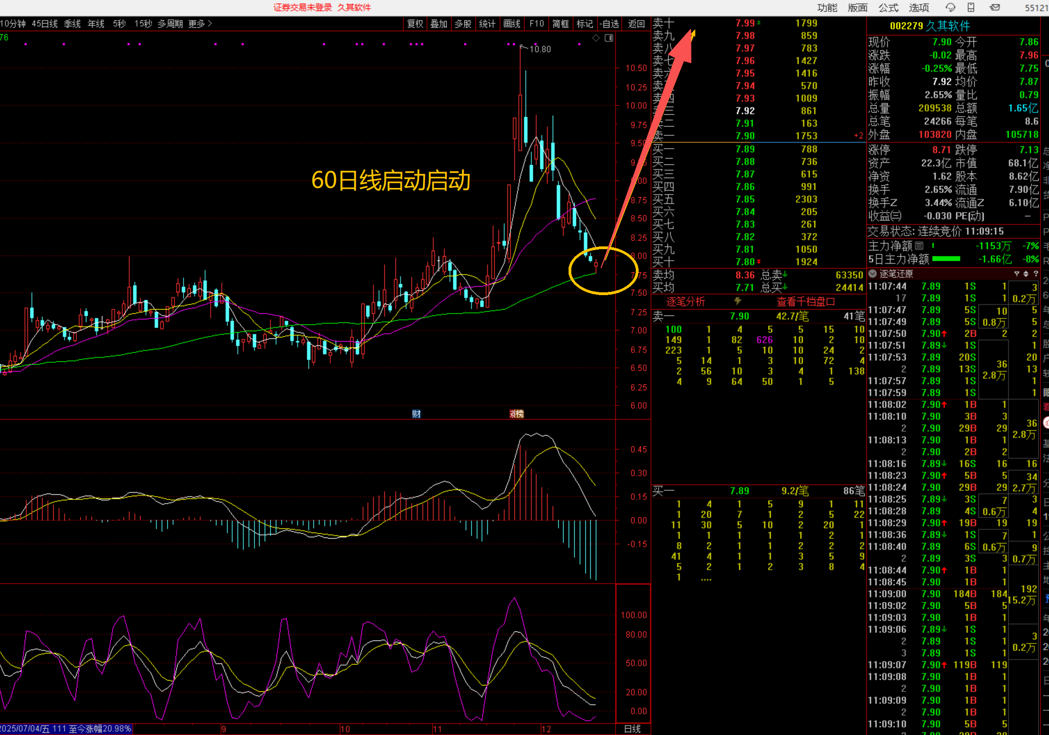This screenshot has height=735, width=1049.
Task: Open the 公式 menu
Action: coord(888,7)
